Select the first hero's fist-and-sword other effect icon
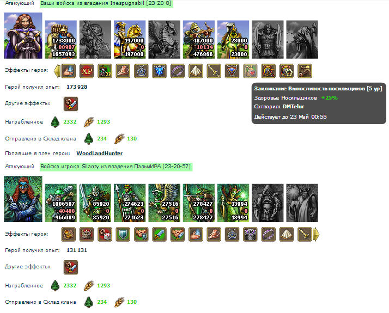Viewport: 389px width, 313px height. pos(71,104)
